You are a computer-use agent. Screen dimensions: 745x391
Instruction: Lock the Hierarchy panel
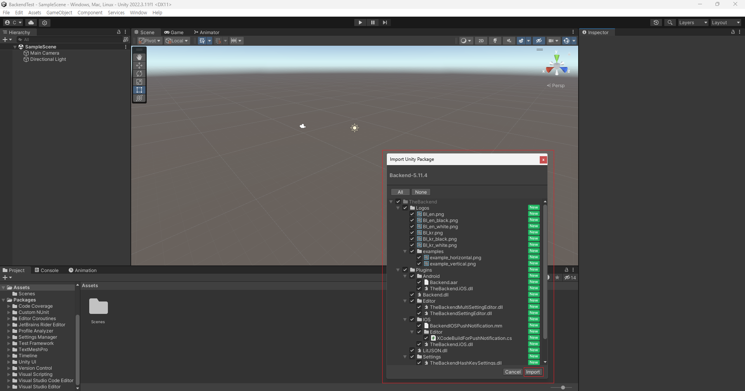119,32
